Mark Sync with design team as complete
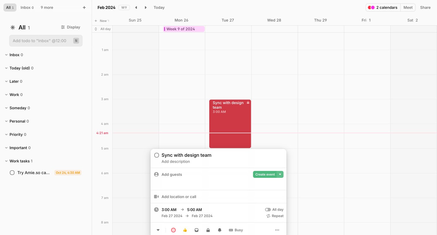Screen dimensions: 437x235 click(157, 155)
